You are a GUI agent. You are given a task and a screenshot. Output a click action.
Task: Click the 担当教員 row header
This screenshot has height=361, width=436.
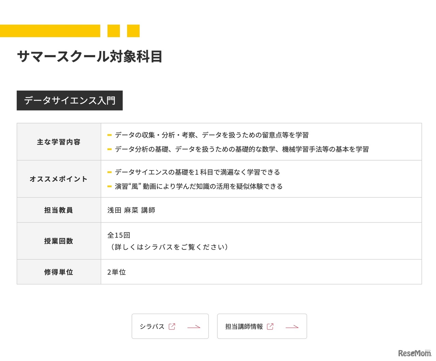click(59, 210)
